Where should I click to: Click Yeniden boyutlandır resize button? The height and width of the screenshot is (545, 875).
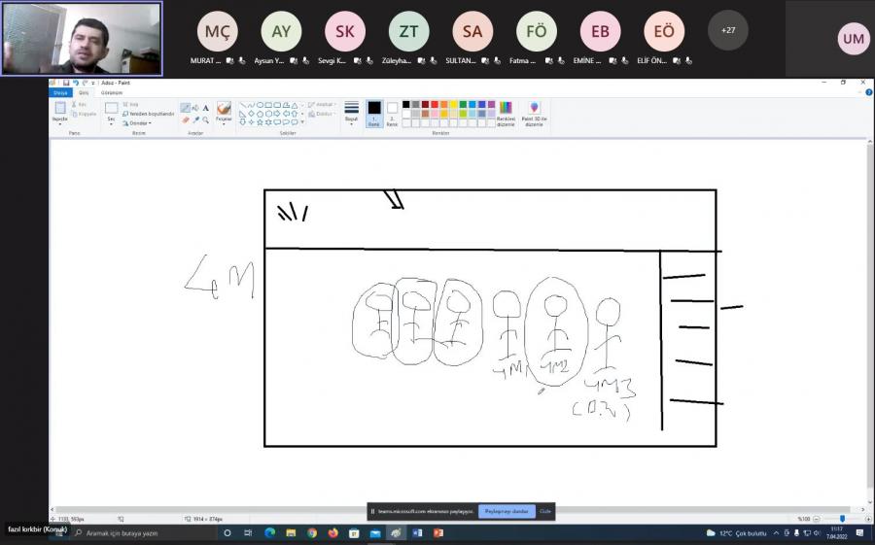[x=149, y=114]
